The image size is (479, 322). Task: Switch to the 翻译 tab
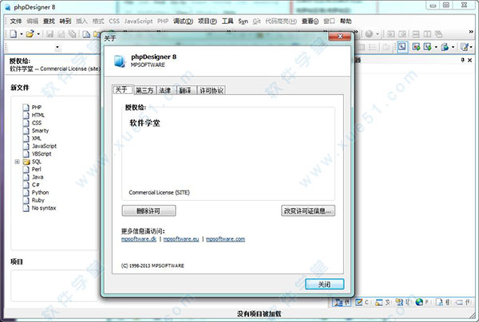(x=185, y=90)
